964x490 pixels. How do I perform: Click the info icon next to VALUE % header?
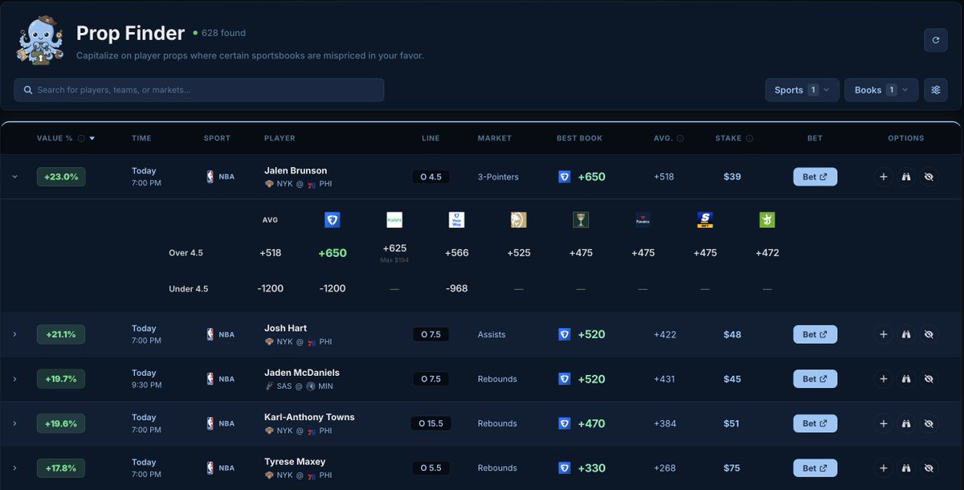[81, 138]
